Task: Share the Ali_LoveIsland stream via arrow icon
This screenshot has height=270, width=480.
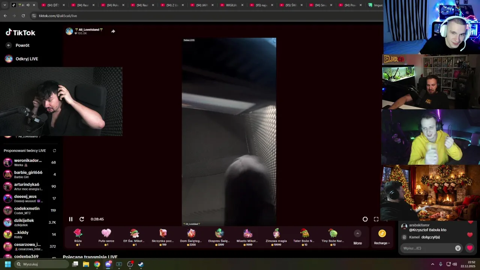Action: click(113, 31)
